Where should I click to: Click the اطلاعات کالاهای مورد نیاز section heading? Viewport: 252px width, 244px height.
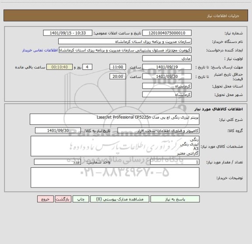pyautogui.click(x=219, y=109)
